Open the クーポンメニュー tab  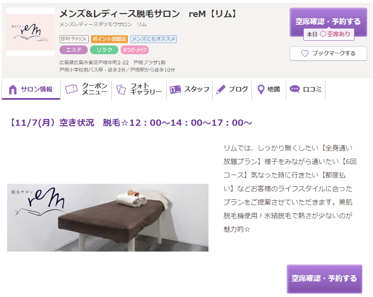click(86, 89)
